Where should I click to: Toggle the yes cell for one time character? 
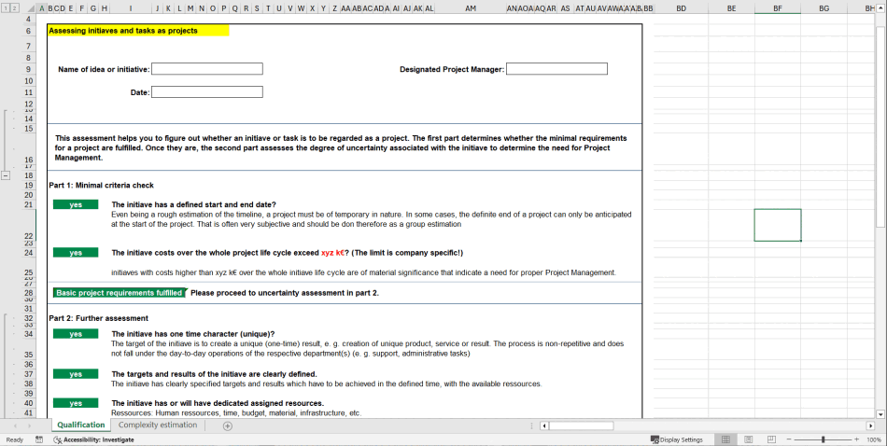click(x=76, y=333)
